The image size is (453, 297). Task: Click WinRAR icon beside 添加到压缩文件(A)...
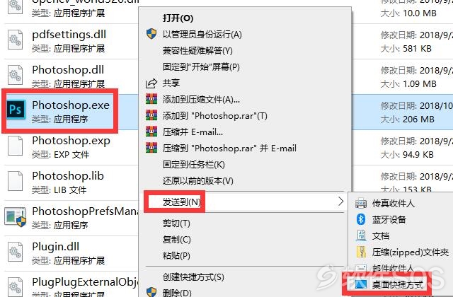click(151, 99)
